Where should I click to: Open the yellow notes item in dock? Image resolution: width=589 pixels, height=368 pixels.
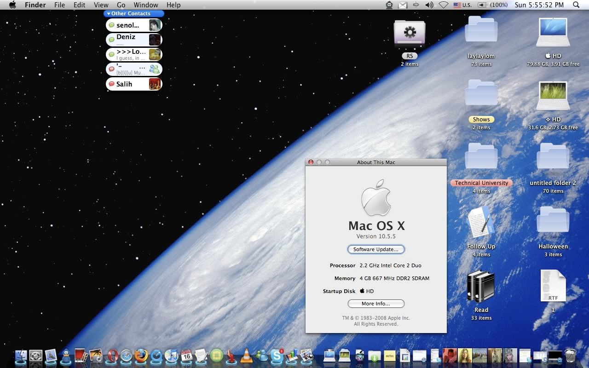(x=390, y=356)
